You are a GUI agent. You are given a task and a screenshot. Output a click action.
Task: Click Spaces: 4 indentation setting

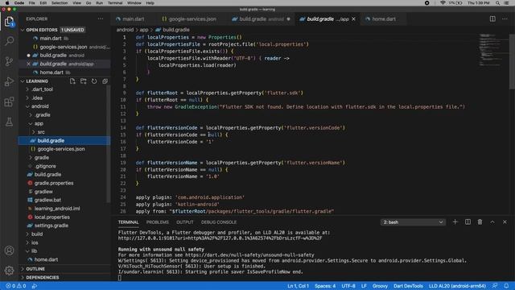coord(325,286)
